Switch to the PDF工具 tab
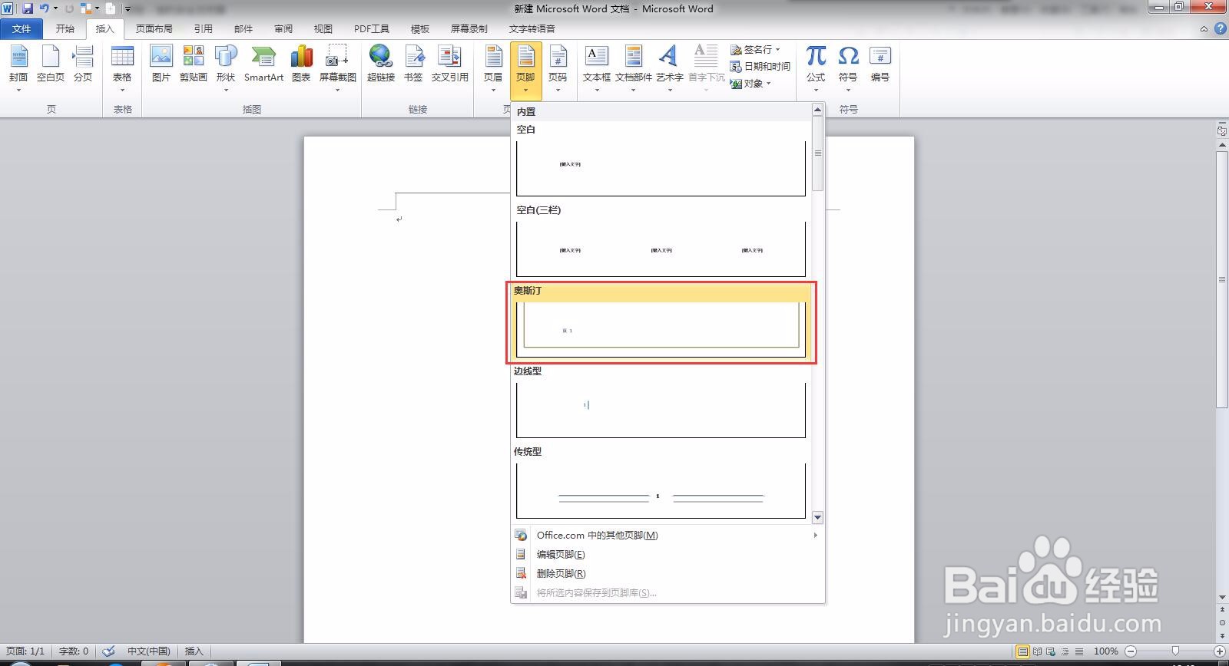Screen dimensions: 1229x666 [x=372, y=29]
